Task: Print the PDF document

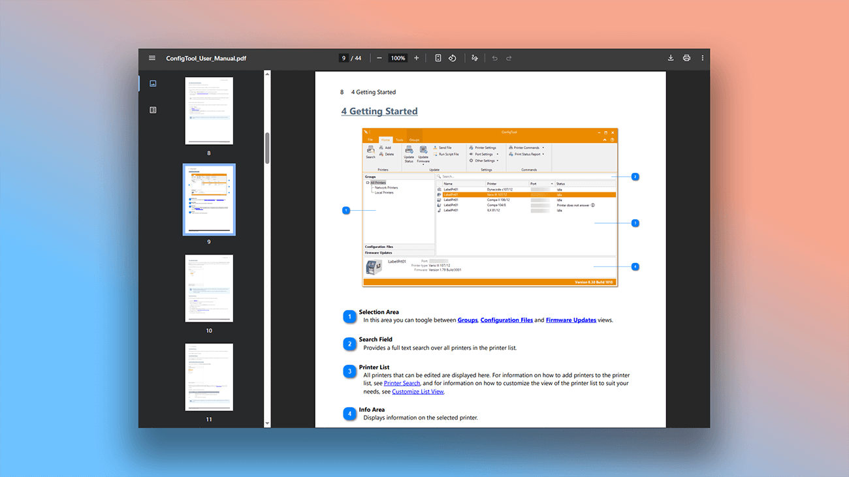Action: (686, 57)
